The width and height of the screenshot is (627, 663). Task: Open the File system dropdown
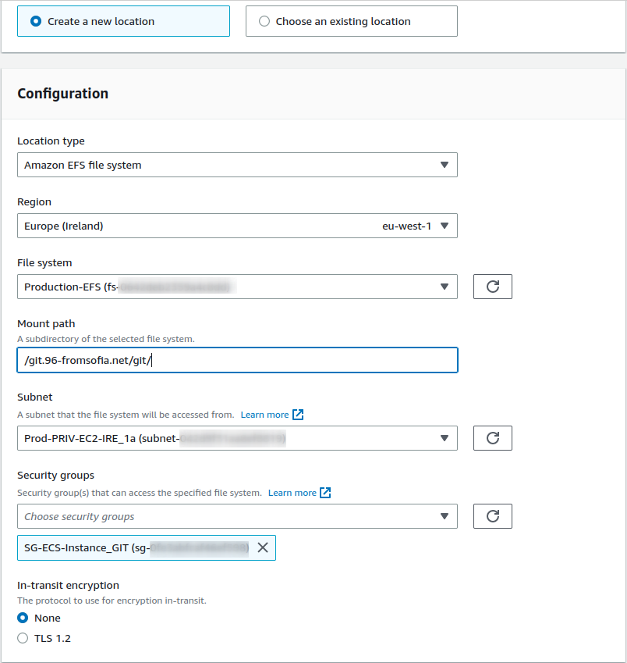tap(236, 287)
